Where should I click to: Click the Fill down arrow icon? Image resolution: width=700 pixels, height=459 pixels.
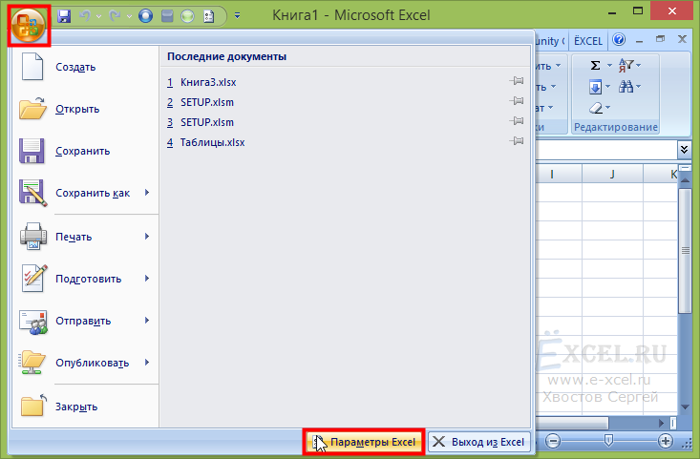point(595,87)
